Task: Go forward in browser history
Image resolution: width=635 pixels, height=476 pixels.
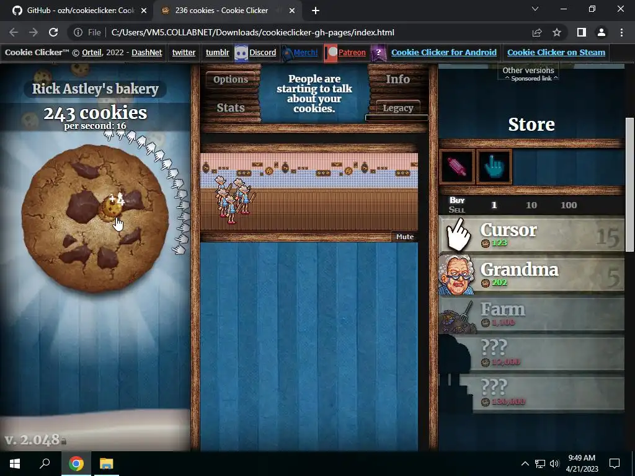Action: coord(33,32)
